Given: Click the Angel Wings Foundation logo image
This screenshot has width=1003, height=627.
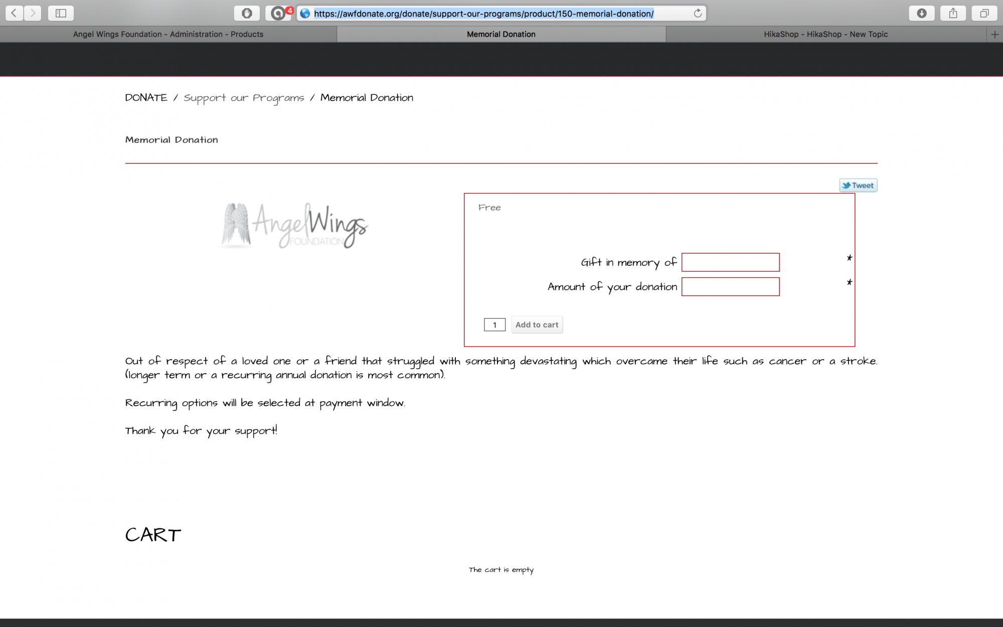Looking at the screenshot, I should (295, 226).
